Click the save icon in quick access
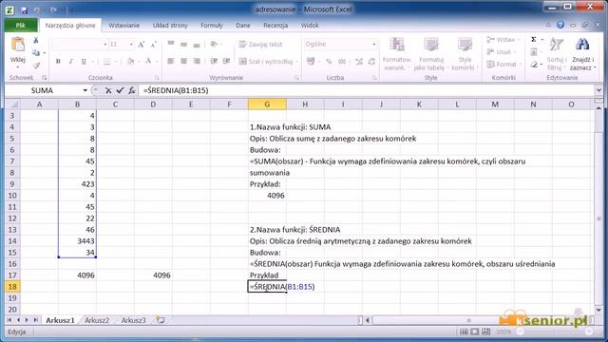The width and height of the screenshot is (608, 342). (24, 10)
